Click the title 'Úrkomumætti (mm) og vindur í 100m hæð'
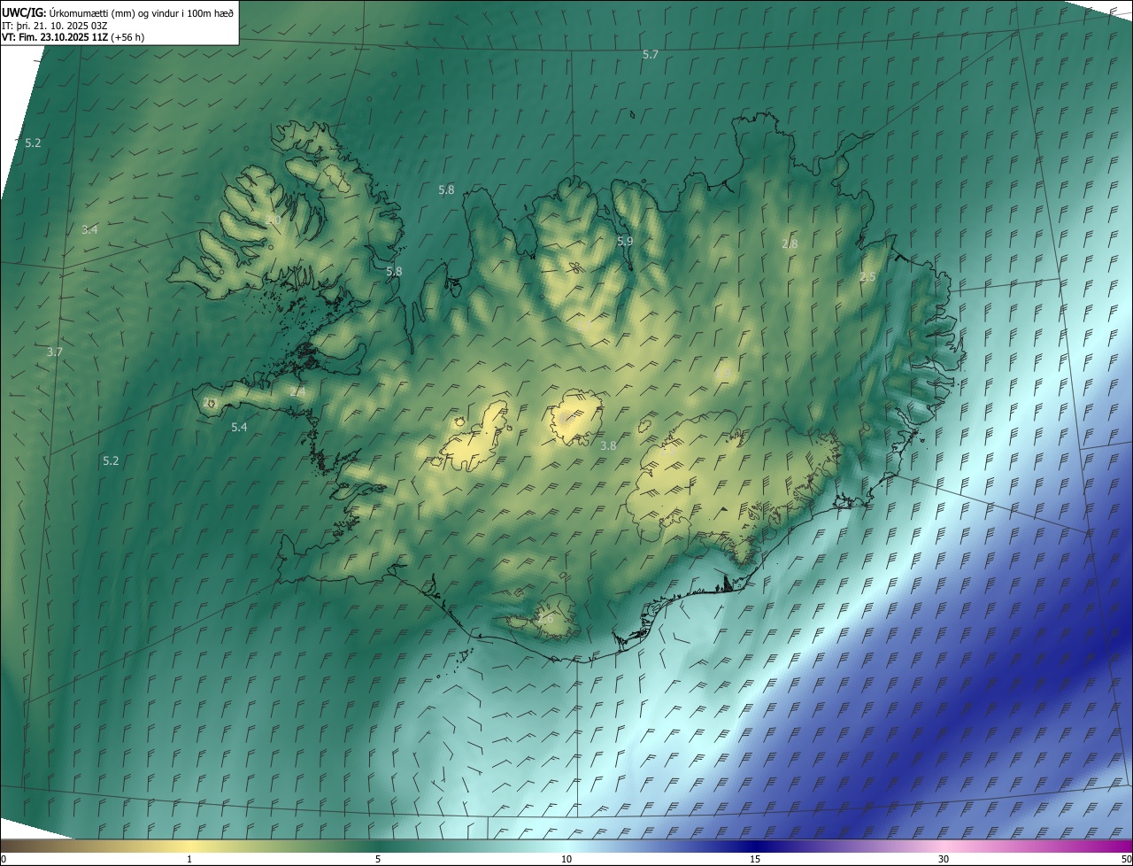 (142, 12)
